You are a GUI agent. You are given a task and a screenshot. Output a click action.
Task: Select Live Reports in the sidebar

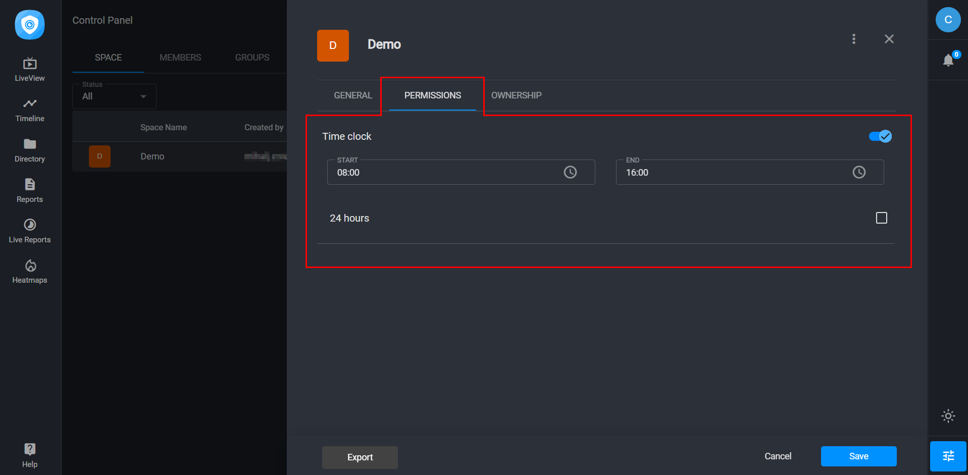click(29, 230)
